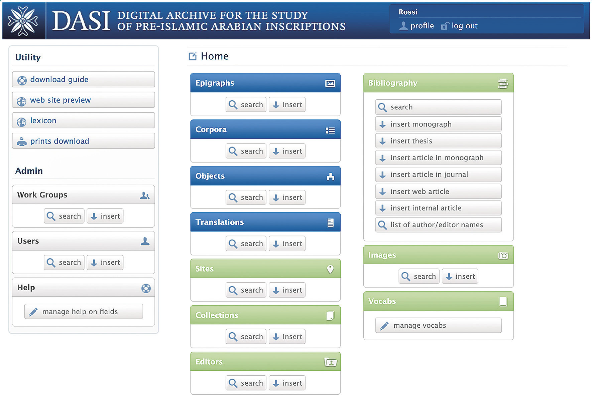Click the Help lifebuoy icon

click(x=146, y=288)
